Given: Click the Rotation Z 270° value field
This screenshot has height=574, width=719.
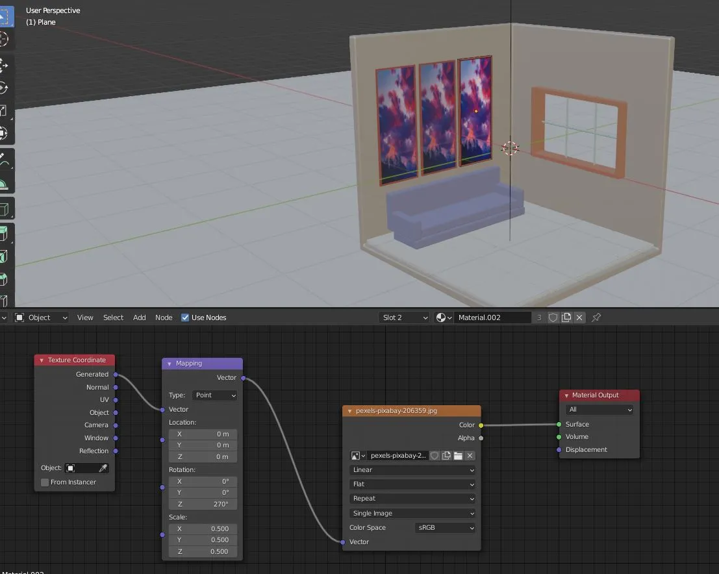Looking at the screenshot, I should 203,505.
